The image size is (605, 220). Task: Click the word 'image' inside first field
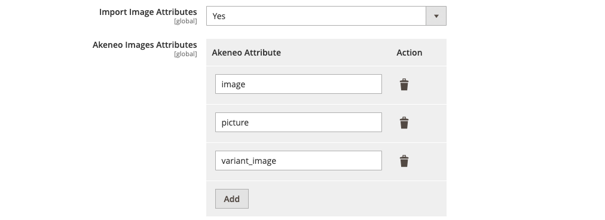(x=233, y=84)
